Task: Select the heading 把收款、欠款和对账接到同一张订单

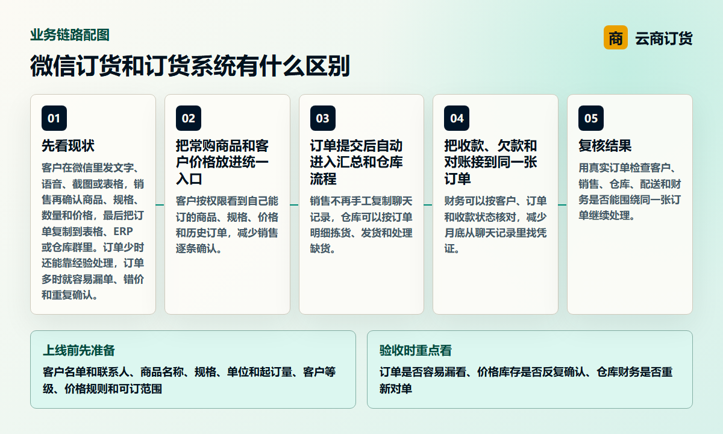Action: pyautogui.click(x=490, y=163)
